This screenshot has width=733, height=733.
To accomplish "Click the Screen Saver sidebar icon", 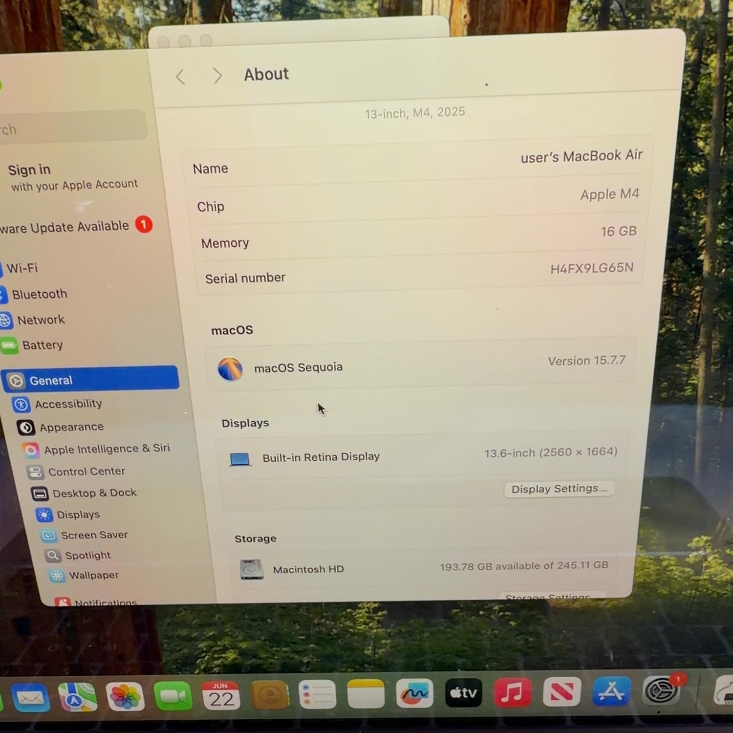I will click(x=48, y=536).
